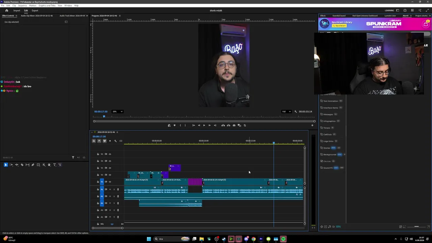Pick the Ripple Edit tool
The width and height of the screenshot is (432, 243).
pos(17,165)
